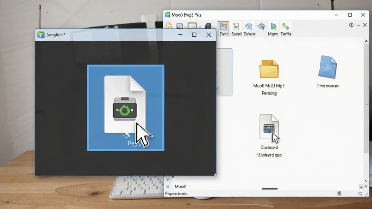Click the grey screen icon in Moo0 toolbar
Screen dimensions: 372x209
tap(192, 26)
